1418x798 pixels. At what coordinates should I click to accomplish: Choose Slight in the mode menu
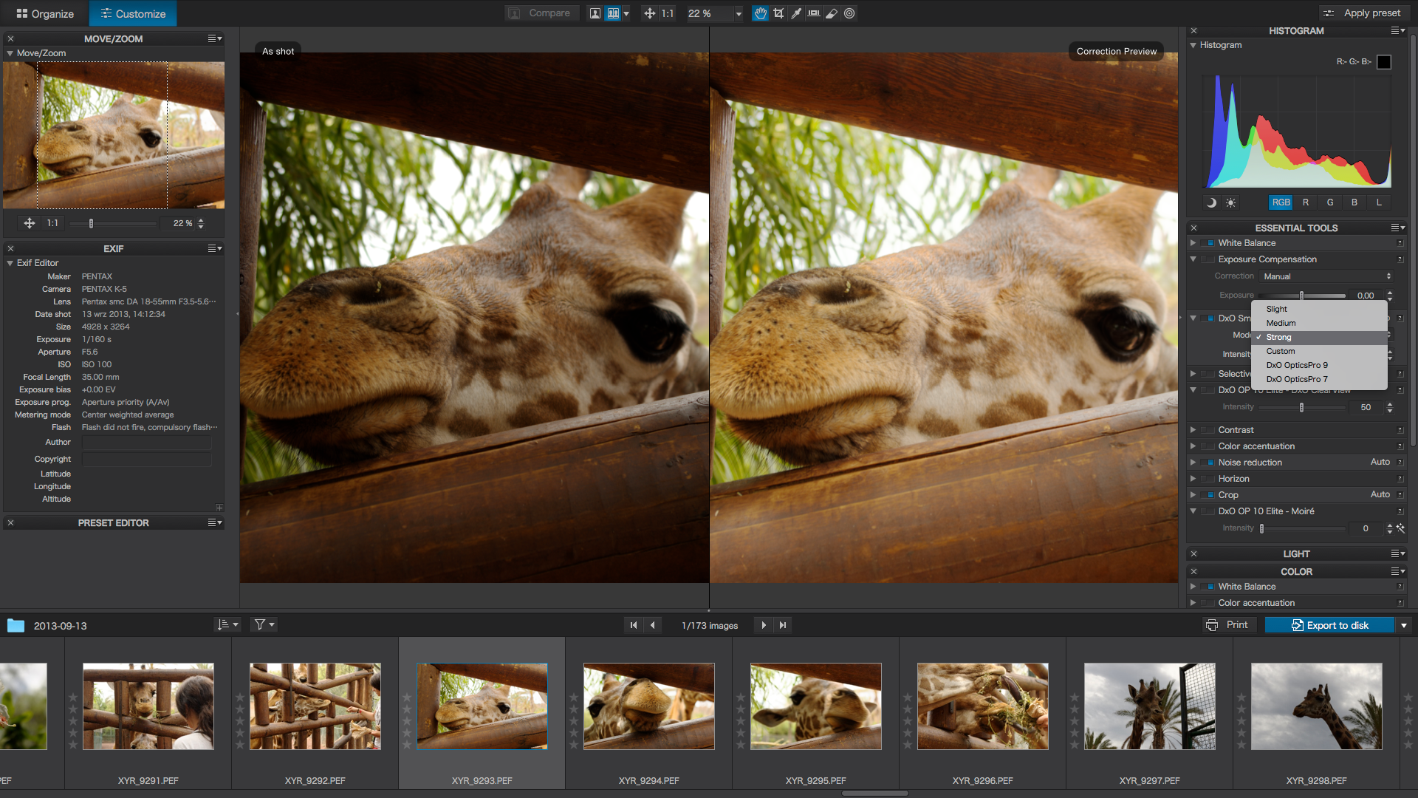coord(1319,309)
